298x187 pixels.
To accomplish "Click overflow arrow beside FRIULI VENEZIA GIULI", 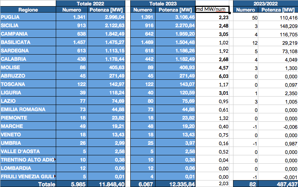I will 56,176.
